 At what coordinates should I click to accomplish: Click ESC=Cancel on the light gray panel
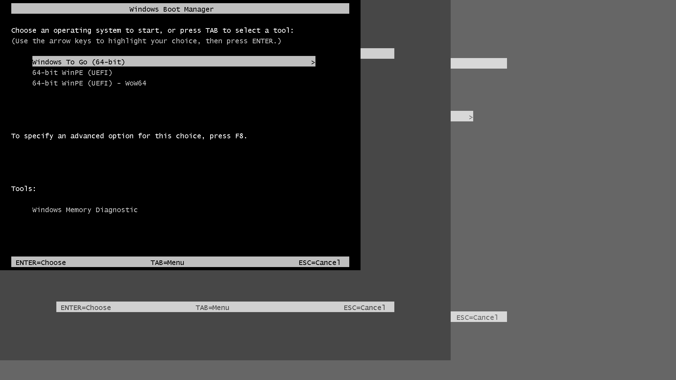(477, 317)
